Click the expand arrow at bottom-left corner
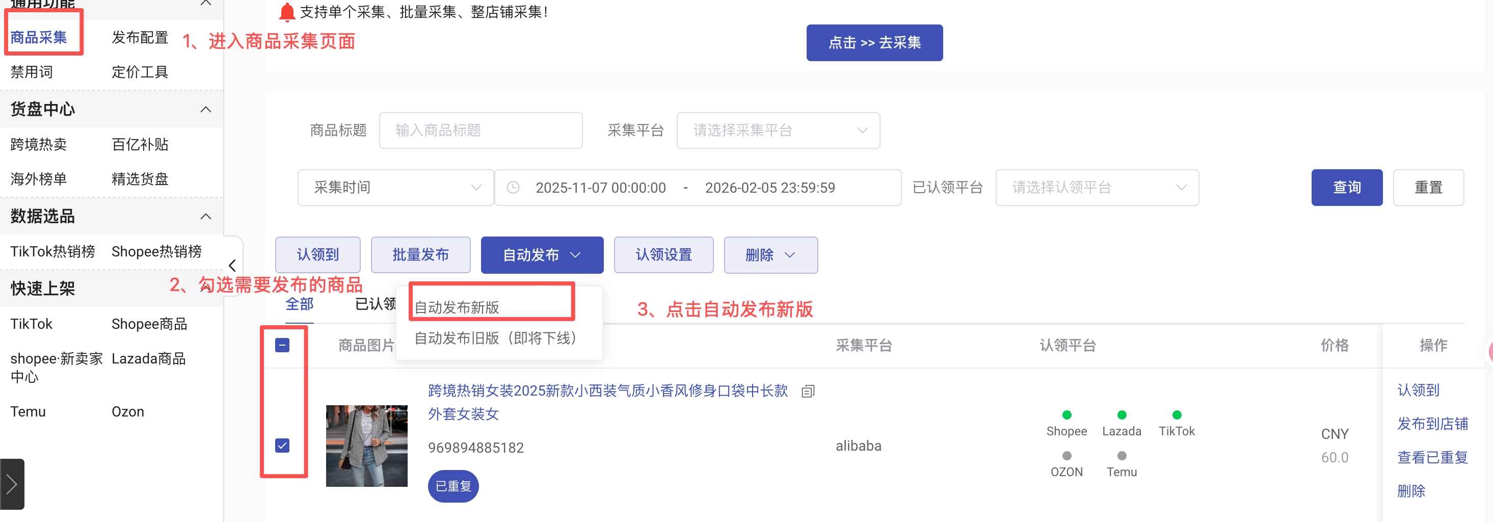 pos(12,484)
